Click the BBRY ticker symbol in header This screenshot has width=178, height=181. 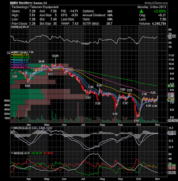coord(14,3)
